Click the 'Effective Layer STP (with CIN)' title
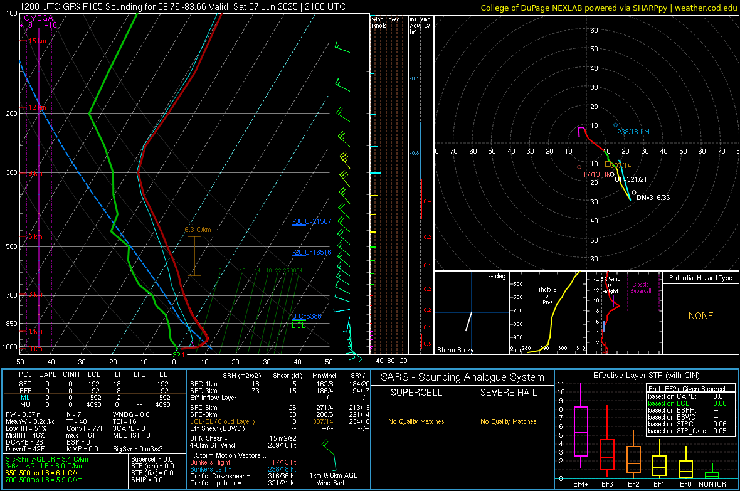This screenshot has width=740, height=491. point(647,376)
